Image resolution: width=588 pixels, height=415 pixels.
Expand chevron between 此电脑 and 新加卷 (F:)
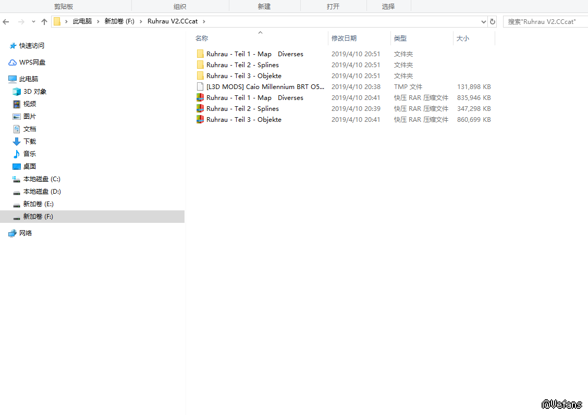(x=98, y=21)
